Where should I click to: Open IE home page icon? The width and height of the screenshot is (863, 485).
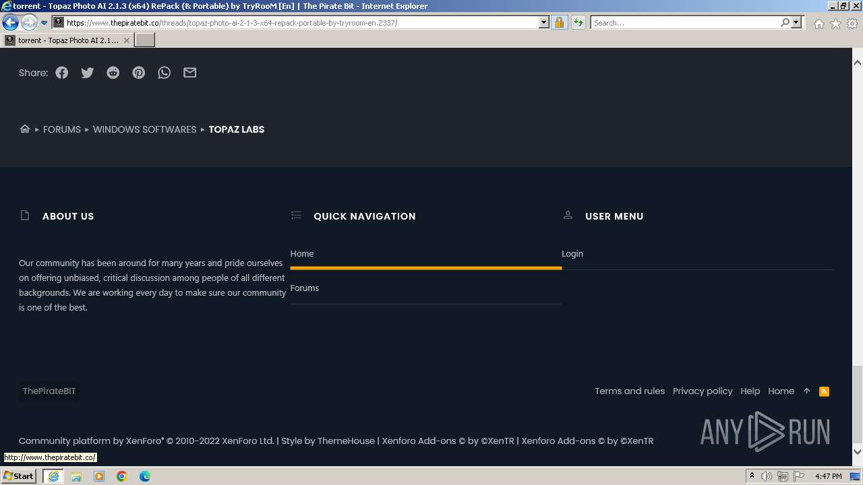coord(819,24)
